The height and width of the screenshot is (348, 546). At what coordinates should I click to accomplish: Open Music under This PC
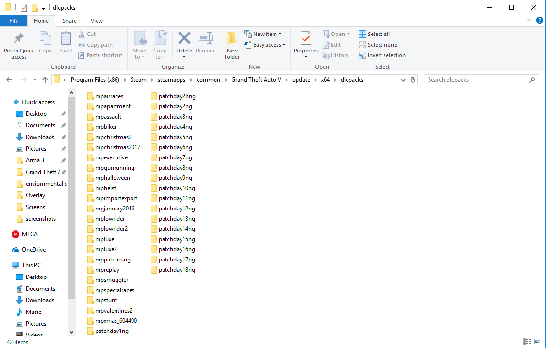click(x=29, y=312)
